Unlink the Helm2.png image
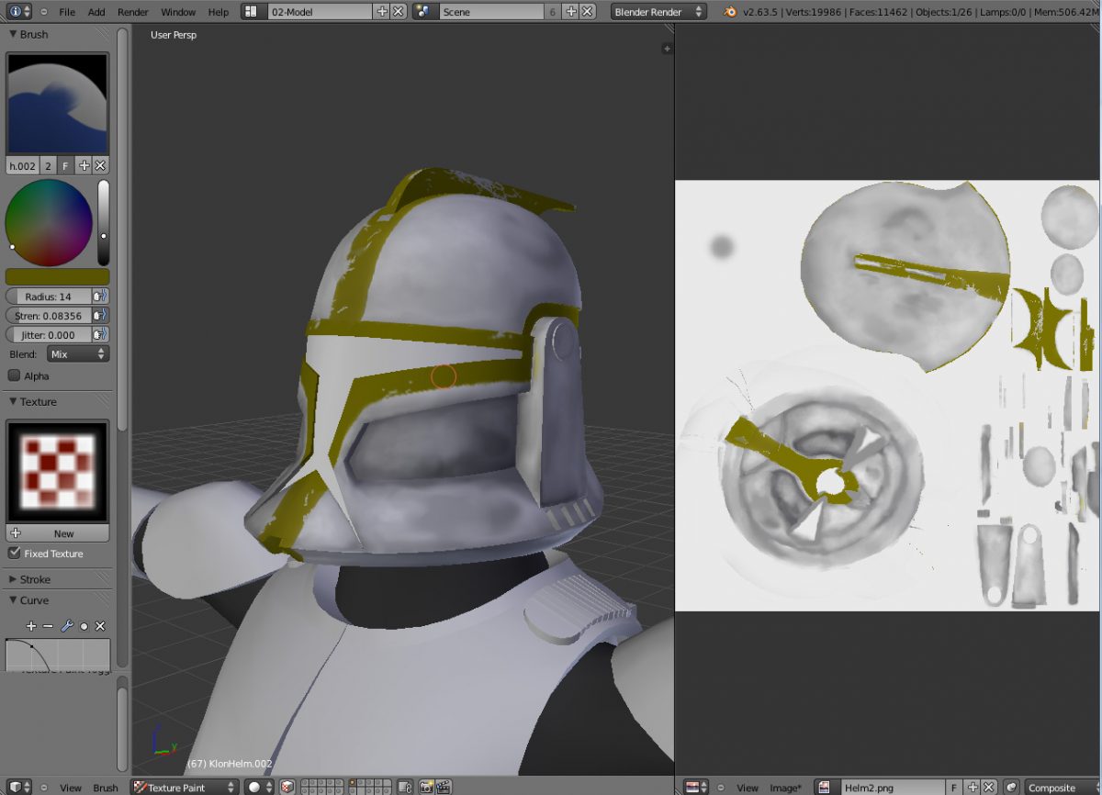This screenshot has height=795, width=1102. [x=988, y=787]
